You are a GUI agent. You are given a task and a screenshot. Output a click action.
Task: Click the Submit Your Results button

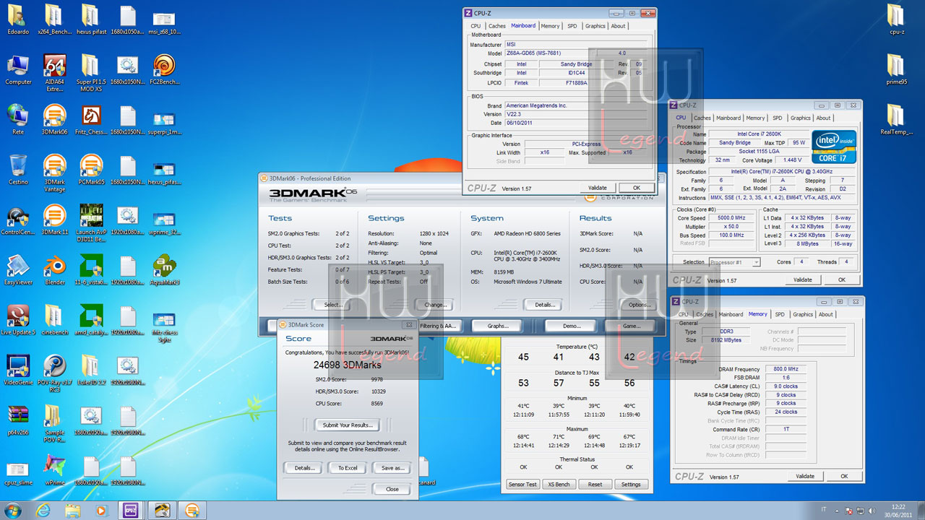point(347,425)
